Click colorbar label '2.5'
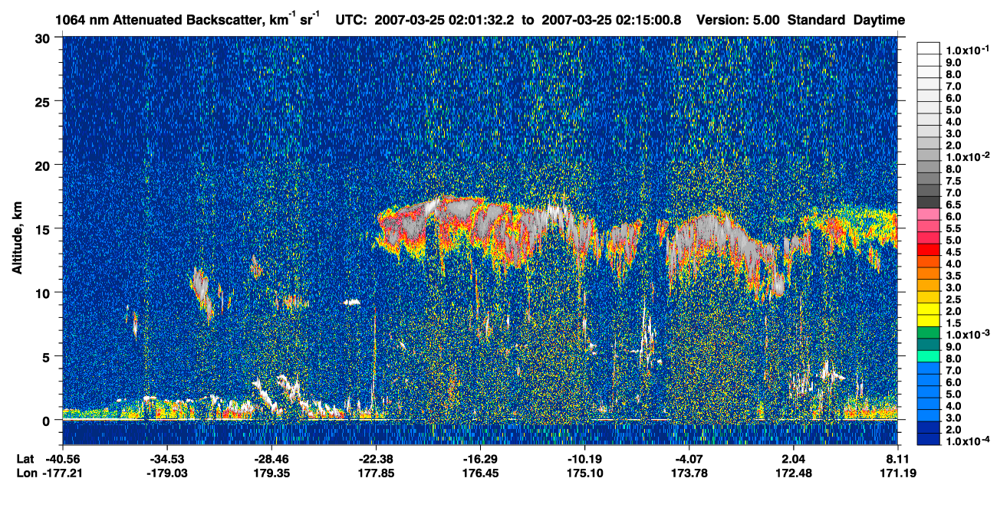The height and width of the screenshot is (511, 997). pyautogui.click(x=953, y=300)
